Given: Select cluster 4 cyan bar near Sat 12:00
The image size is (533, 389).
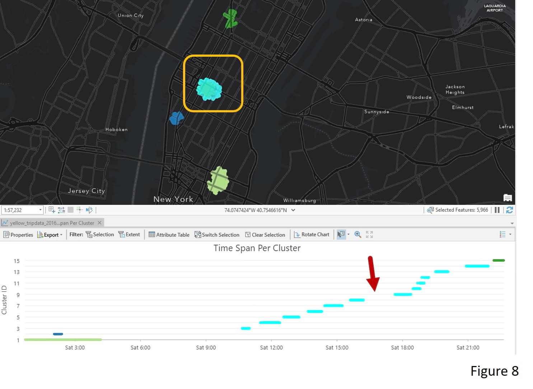Looking at the screenshot, I should (270, 323).
